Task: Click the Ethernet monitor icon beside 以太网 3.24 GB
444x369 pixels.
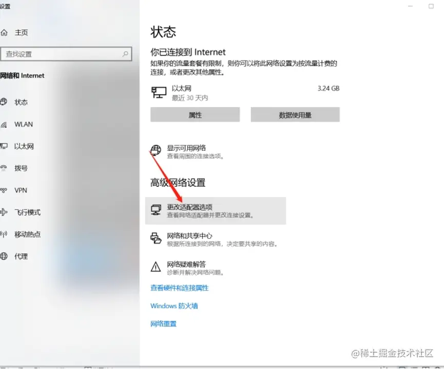Action: [159, 92]
